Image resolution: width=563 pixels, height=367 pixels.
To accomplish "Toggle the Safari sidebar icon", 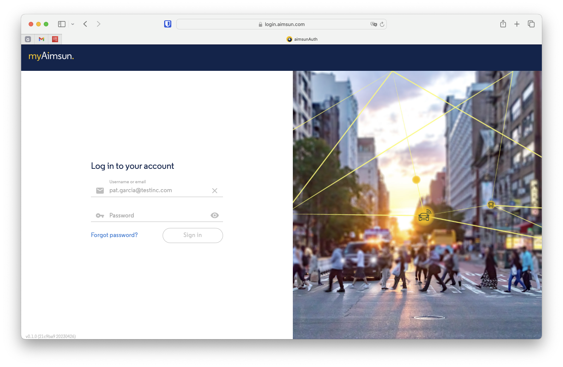I will (62, 24).
